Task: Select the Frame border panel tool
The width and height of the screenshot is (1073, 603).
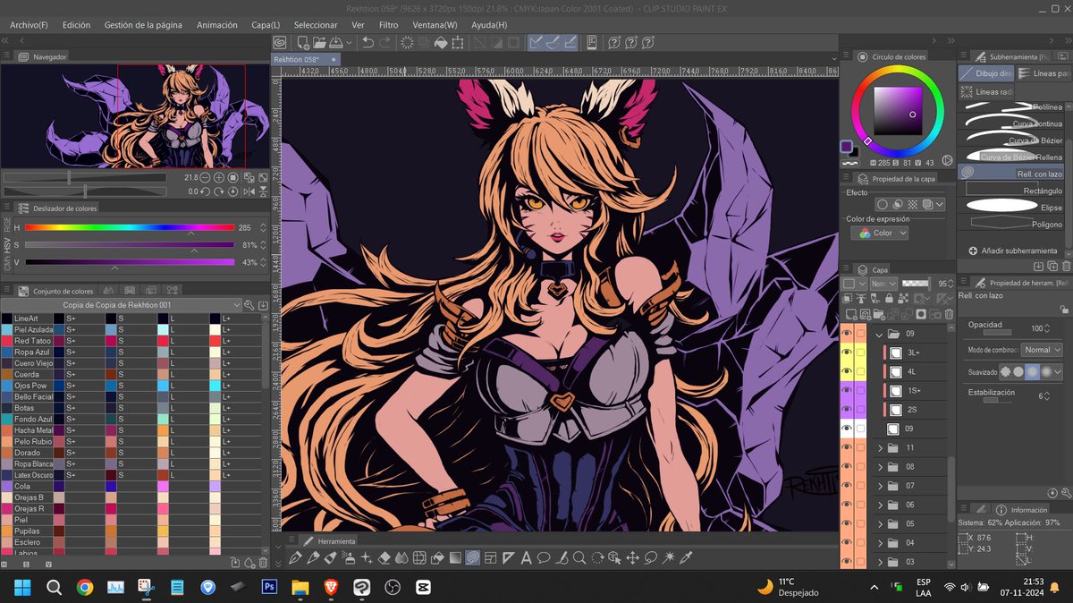Action: click(491, 557)
